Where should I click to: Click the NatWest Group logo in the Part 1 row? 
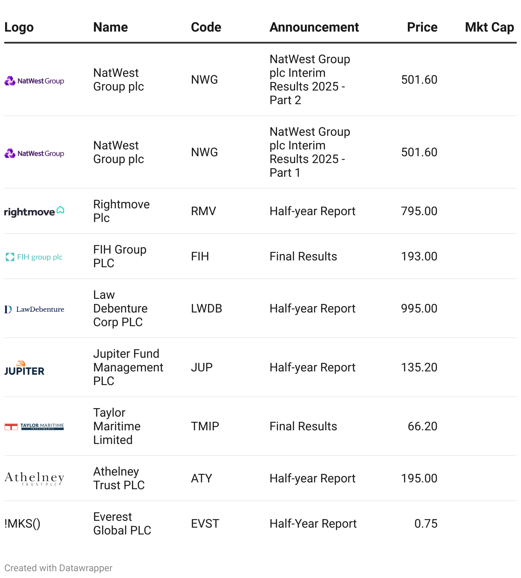tap(34, 153)
